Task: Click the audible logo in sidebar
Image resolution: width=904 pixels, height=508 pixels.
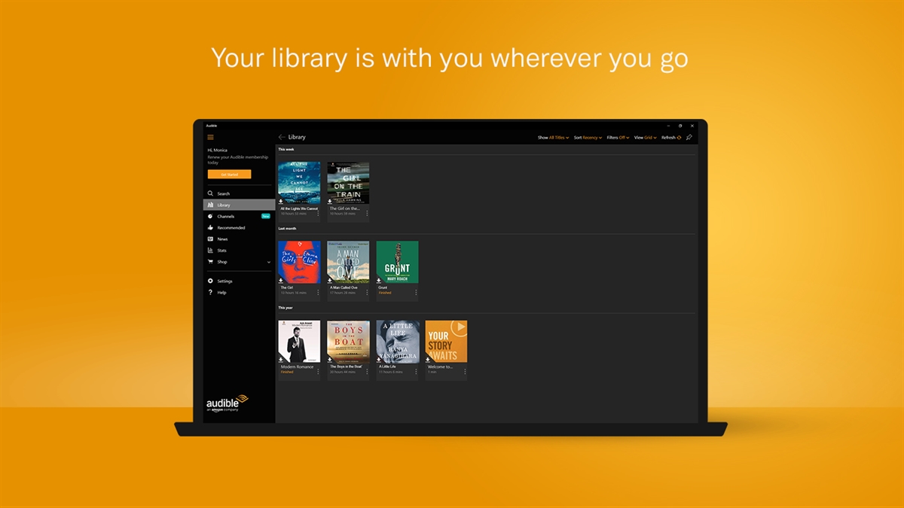Action: click(227, 403)
